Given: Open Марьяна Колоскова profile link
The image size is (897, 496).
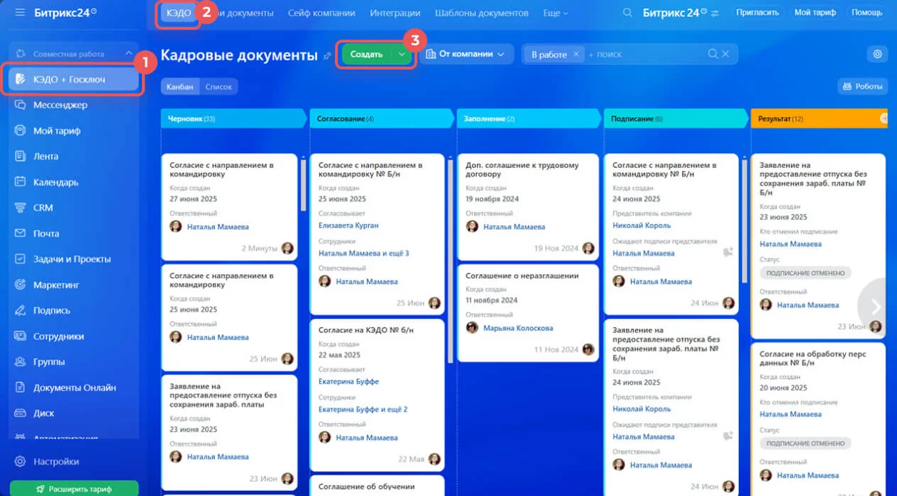Looking at the screenshot, I should (518, 328).
